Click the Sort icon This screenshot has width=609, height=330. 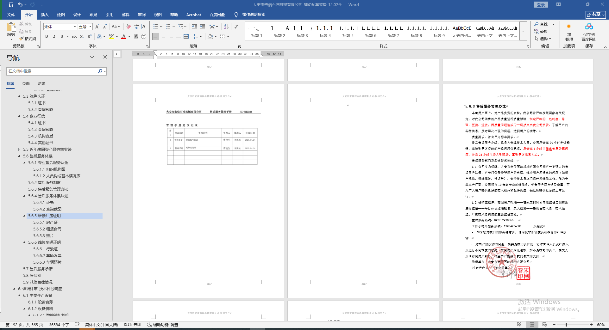point(226,27)
